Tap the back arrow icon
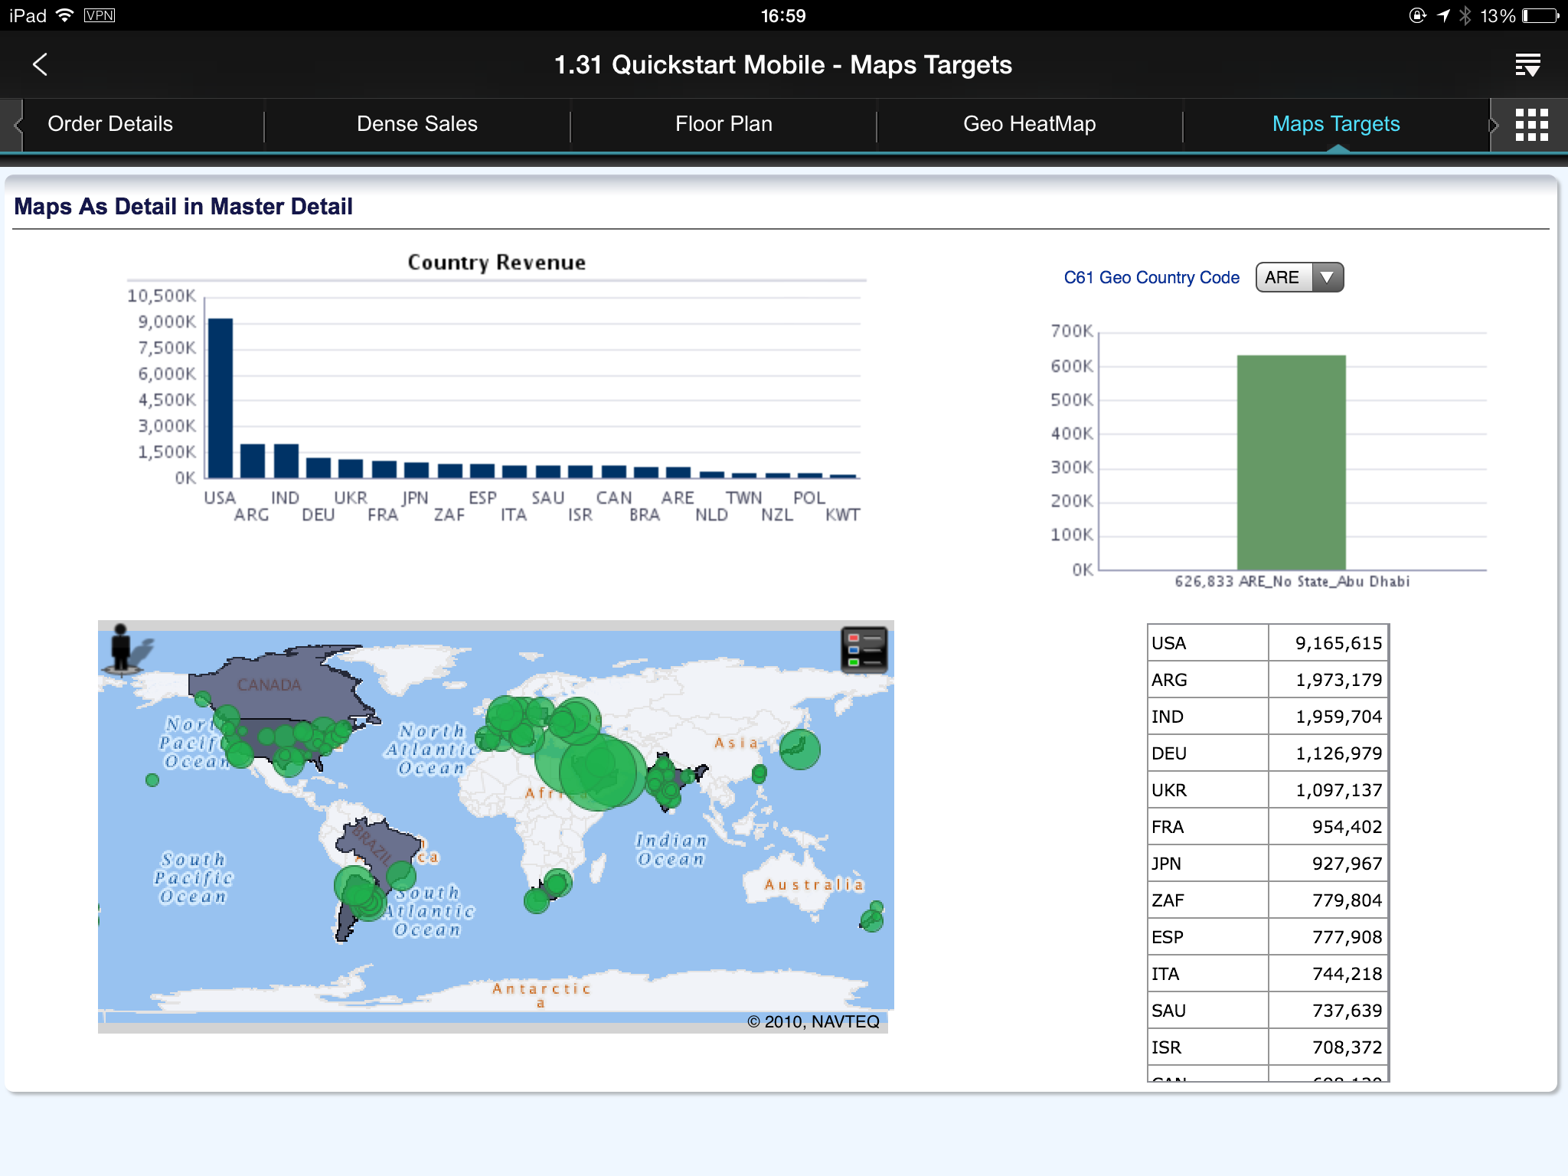This screenshot has height=1176, width=1568. click(x=41, y=64)
